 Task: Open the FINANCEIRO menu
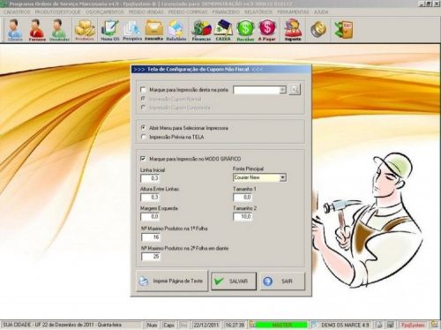coord(226,12)
